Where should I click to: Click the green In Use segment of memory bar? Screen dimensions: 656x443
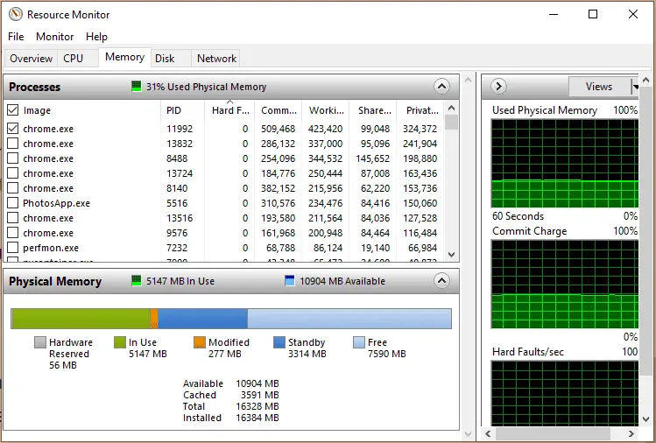pyautogui.click(x=81, y=319)
